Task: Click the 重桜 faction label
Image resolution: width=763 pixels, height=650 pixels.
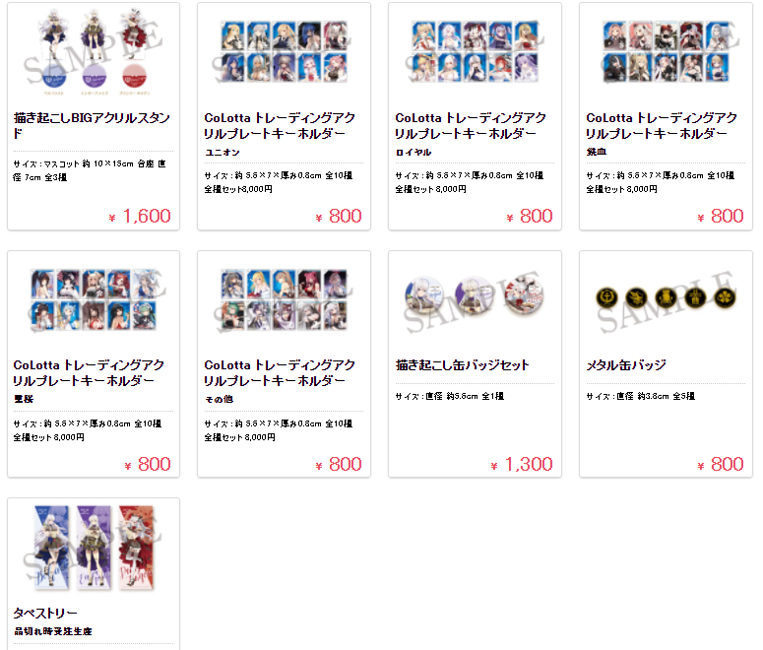Action: [x=24, y=399]
